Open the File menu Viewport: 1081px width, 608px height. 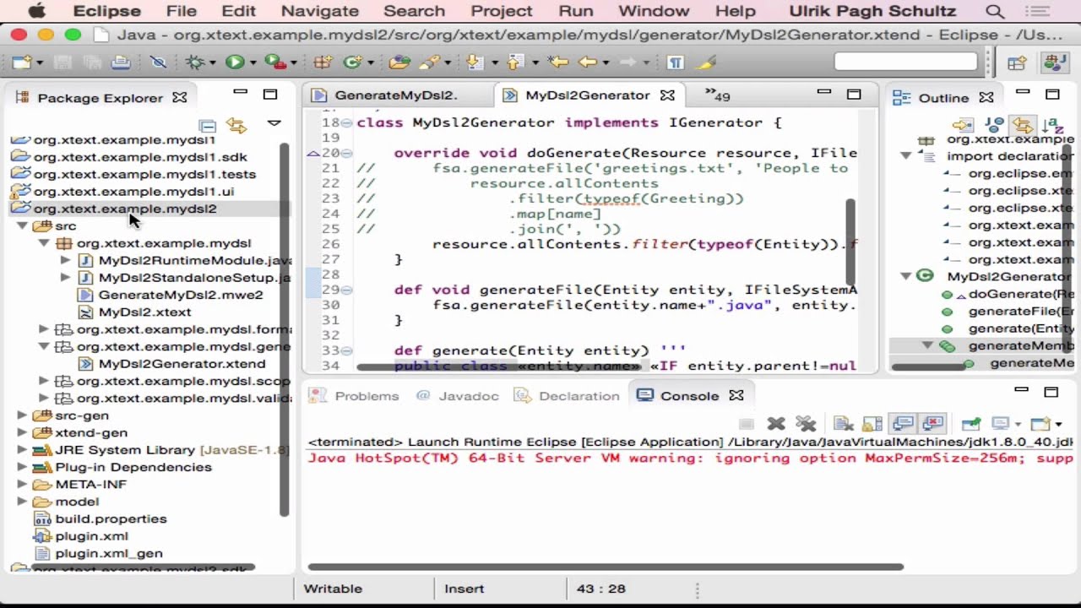tap(182, 11)
